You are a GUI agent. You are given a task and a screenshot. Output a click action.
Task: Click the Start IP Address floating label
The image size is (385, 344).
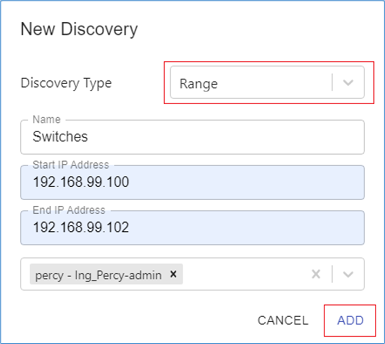click(x=71, y=165)
